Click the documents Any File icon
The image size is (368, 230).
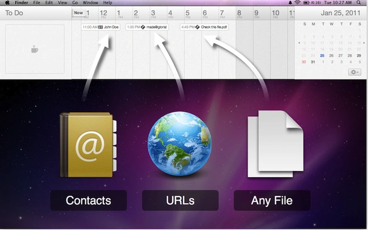[276, 144]
